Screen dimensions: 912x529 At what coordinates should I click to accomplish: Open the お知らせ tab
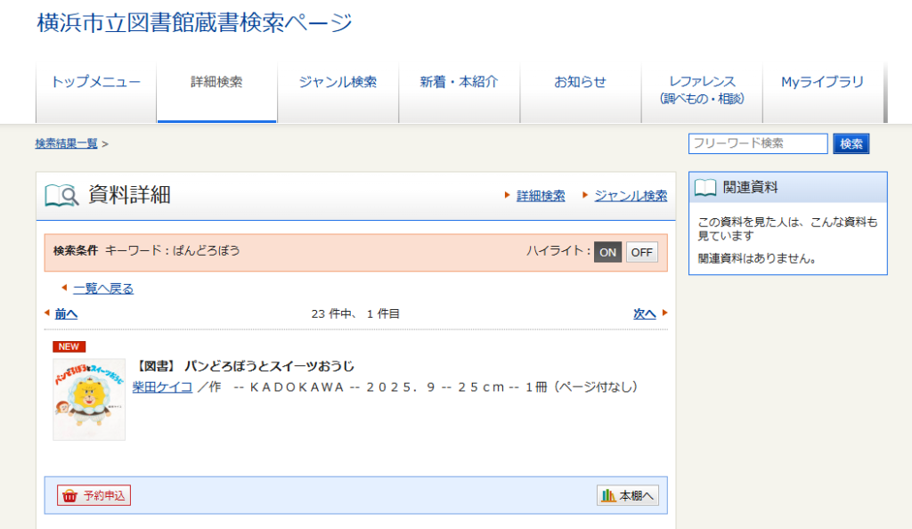(x=580, y=83)
